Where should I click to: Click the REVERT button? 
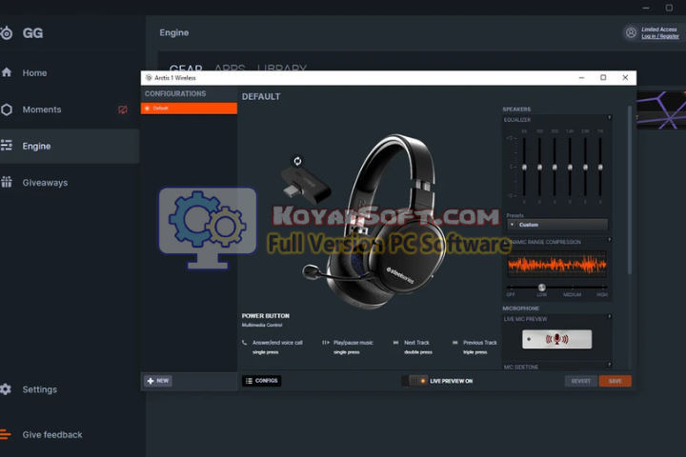[x=580, y=381]
